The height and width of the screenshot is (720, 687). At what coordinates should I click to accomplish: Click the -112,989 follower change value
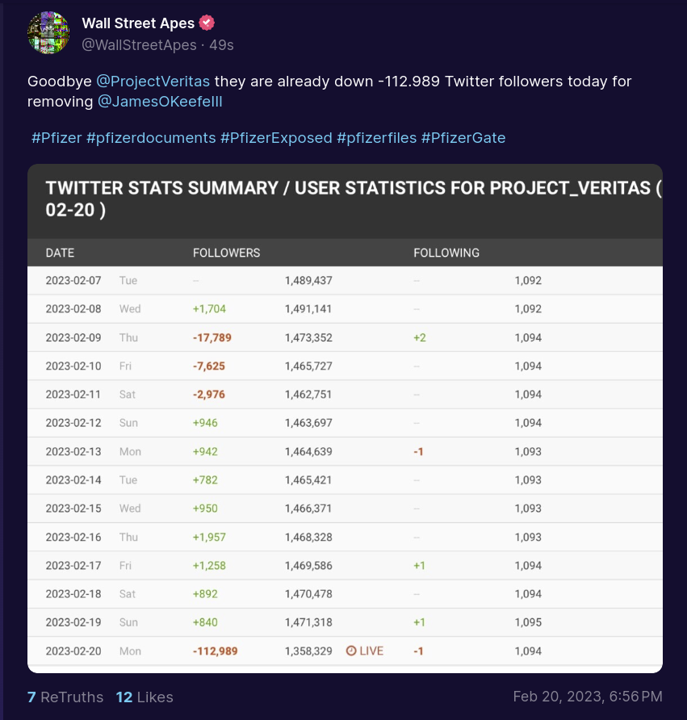click(x=215, y=651)
